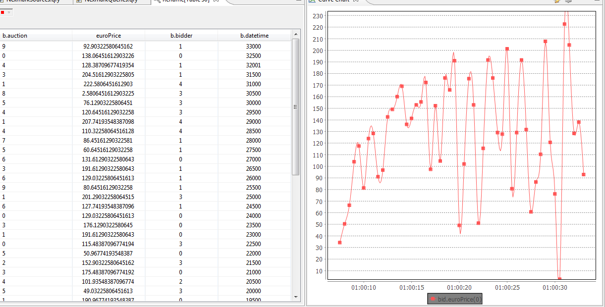Select the row with datetime 33000
605x307 pixels.
254,47
